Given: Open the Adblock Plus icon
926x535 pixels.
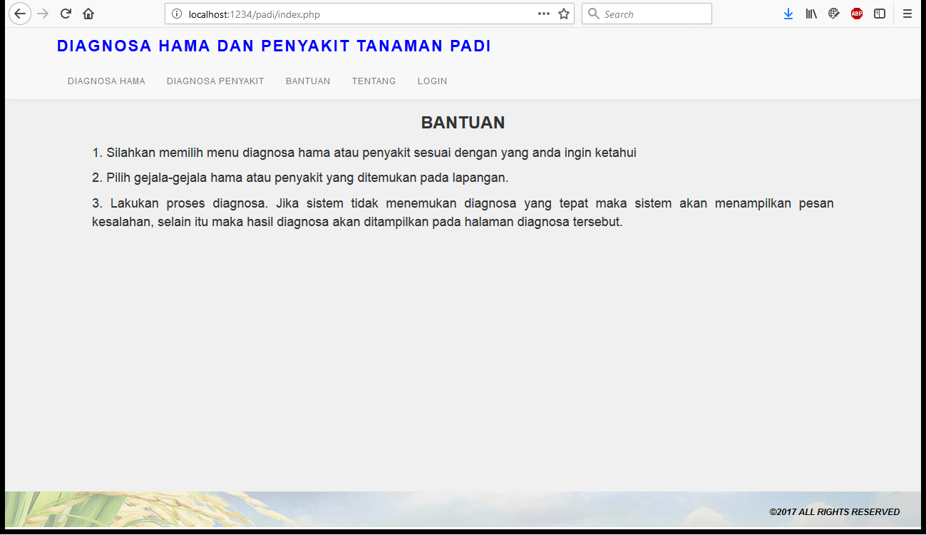Looking at the screenshot, I should (857, 14).
